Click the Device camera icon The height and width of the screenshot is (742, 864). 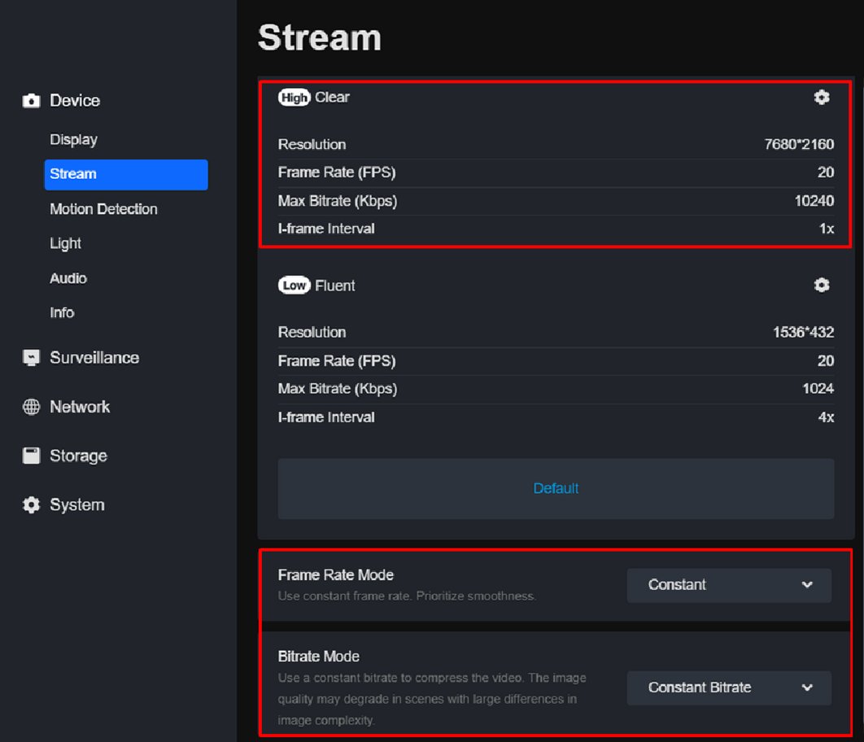point(32,101)
